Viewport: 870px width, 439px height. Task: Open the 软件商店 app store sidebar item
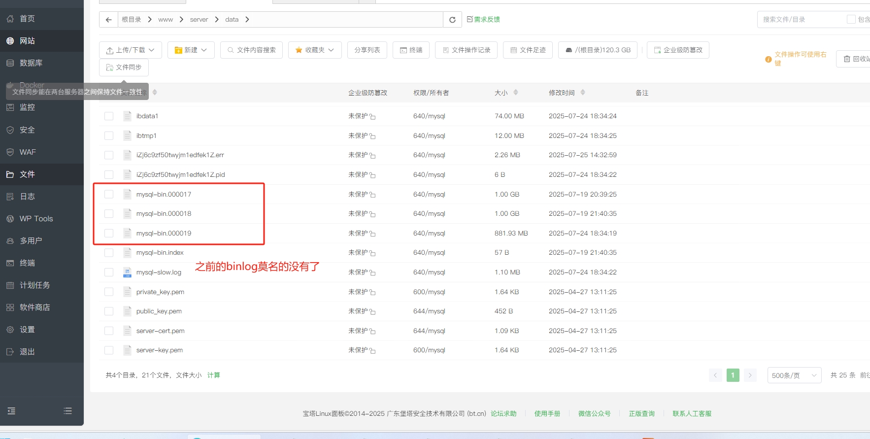[41, 307]
